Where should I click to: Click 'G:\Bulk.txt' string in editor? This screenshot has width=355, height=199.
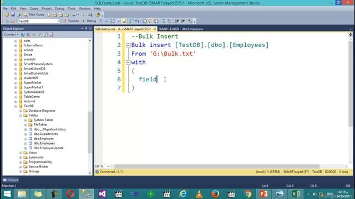pyautogui.click(x=173, y=54)
